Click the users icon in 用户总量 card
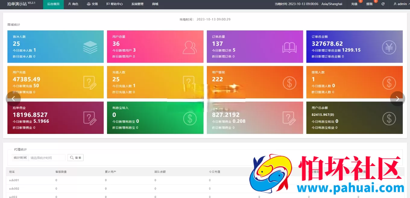 pyautogui.click(x=190, y=47)
